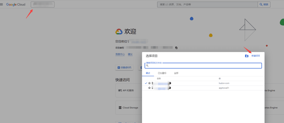Image resolution: width=284 pixels, height=123 pixels.
Task: Click the API 和服务 shortcut icon
Action: coord(120,91)
